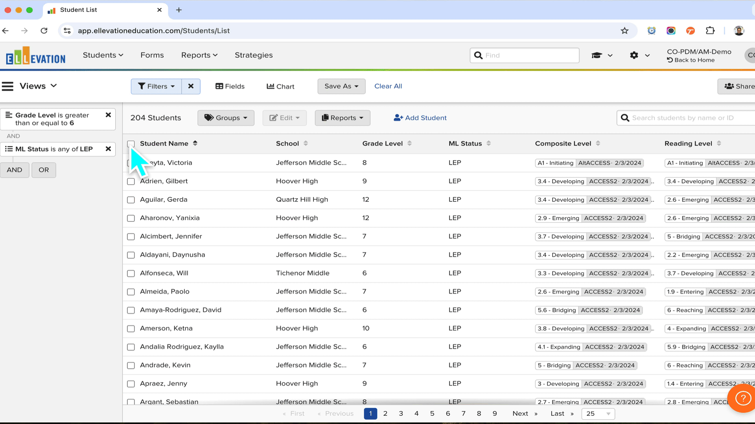Sort by Grade Level column arrows
The width and height of the screenshot is (755, 424).
[409, 143]
